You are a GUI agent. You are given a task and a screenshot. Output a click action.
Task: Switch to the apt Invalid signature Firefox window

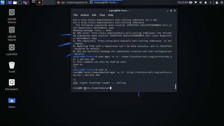tap(73, 2)
